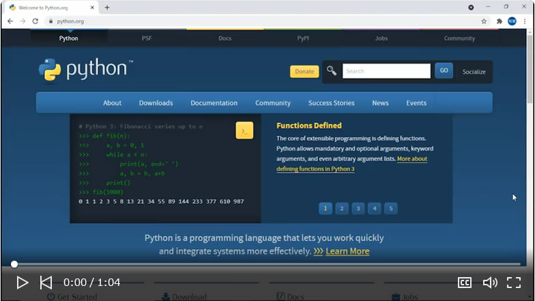Play the video
Viewport: 535px width, 301px height.
(22, 283)
